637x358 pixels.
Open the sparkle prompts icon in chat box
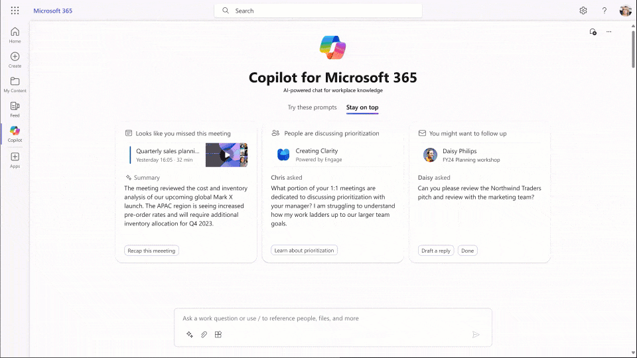(190, 335)
